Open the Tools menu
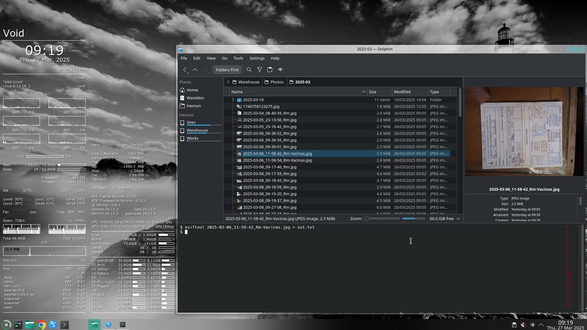587x330 pixels. (238, 58)
